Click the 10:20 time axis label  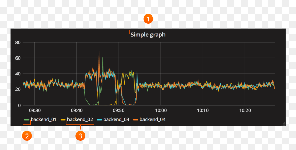point(245,110)
